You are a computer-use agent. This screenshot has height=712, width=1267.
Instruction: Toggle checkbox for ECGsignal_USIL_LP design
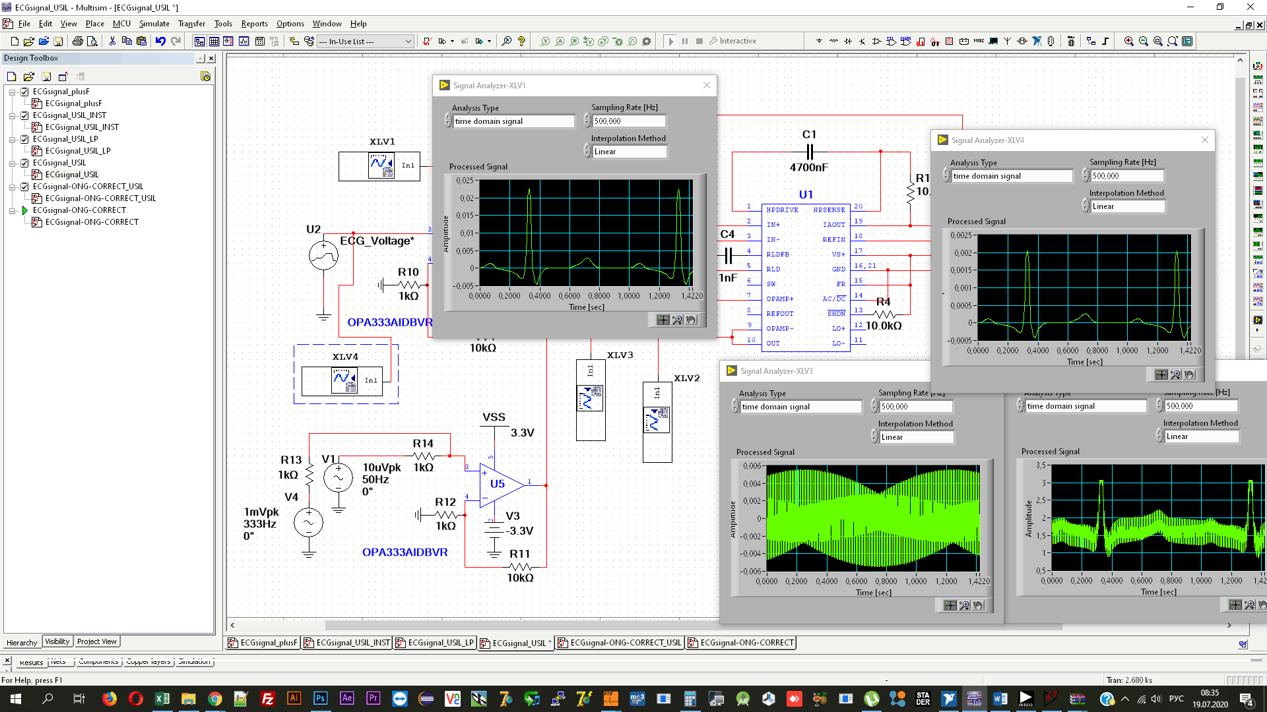click(24, 139)
